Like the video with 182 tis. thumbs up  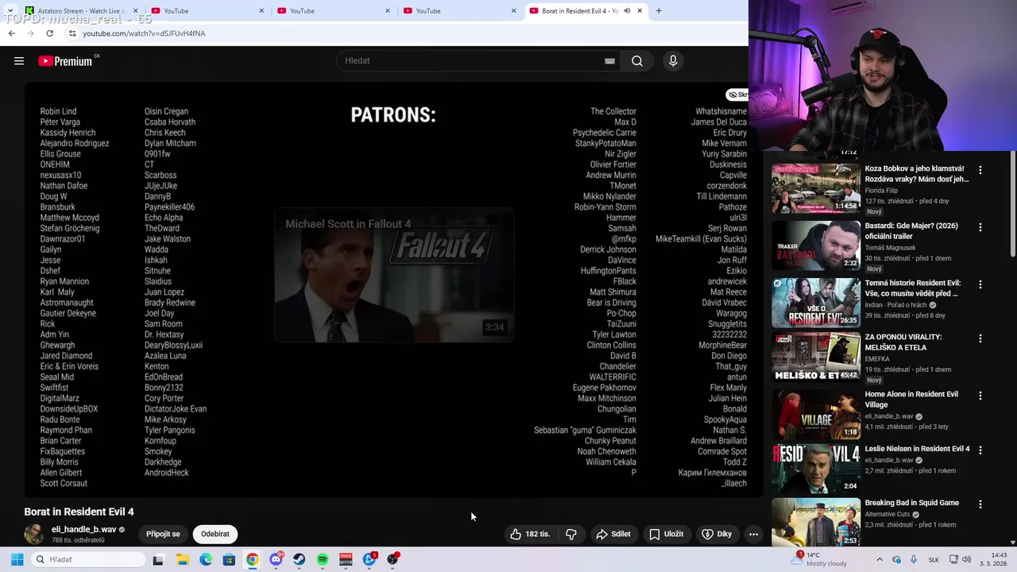pos(531,534)
